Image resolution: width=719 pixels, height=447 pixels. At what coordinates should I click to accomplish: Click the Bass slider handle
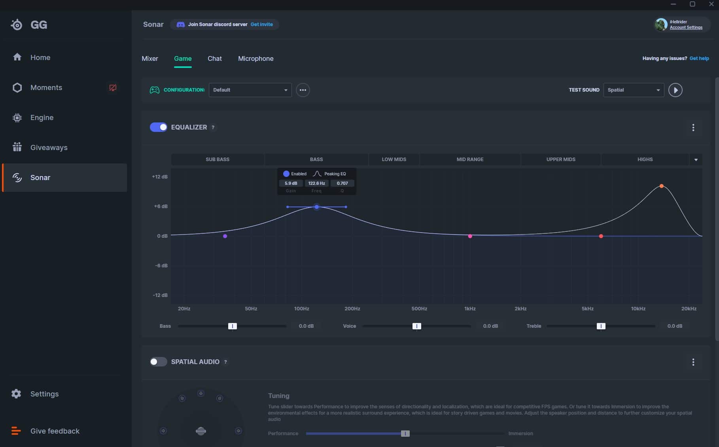pyautogui.click(x=233, y=326)
